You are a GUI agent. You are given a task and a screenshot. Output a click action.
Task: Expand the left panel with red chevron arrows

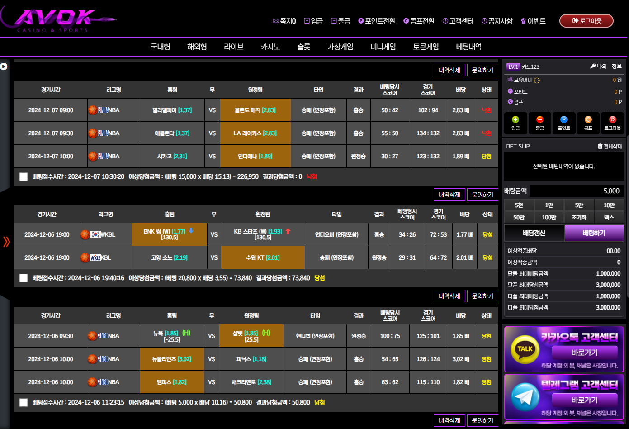tap(6, 242)
